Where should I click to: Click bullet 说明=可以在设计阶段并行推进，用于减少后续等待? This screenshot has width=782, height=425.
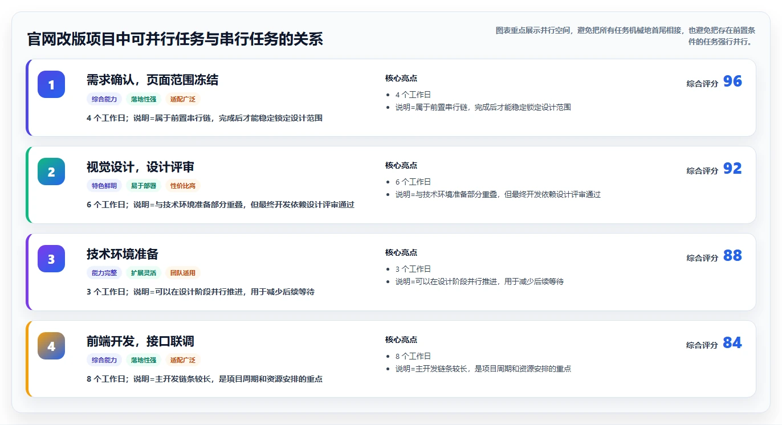[479, 281]
